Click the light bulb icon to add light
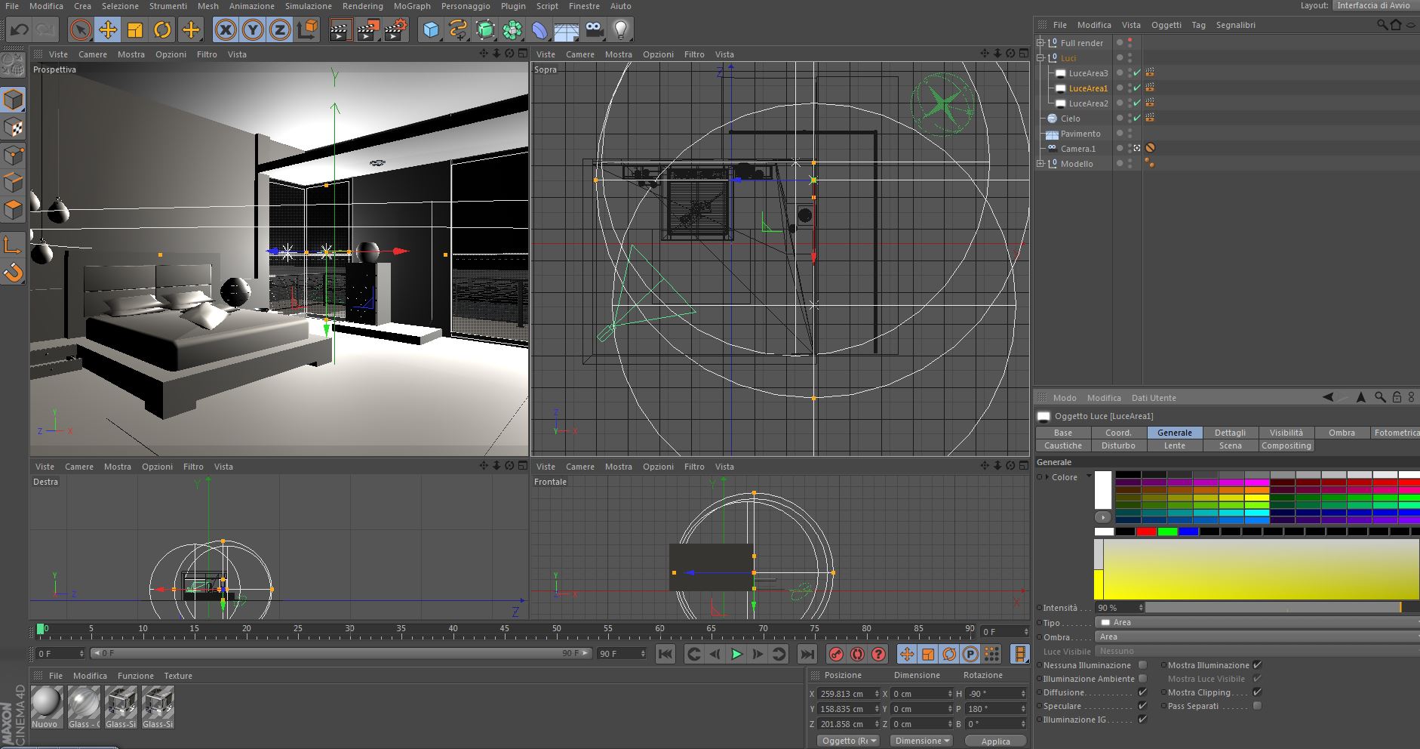This screenshot has width=1420, height=749. [x=620, y=30]
